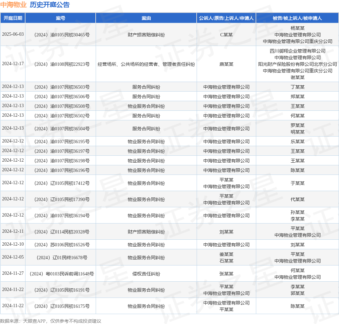Click case number (2024)辽0105民初17412号
339x324 pixels.
(x=62, y=183)
